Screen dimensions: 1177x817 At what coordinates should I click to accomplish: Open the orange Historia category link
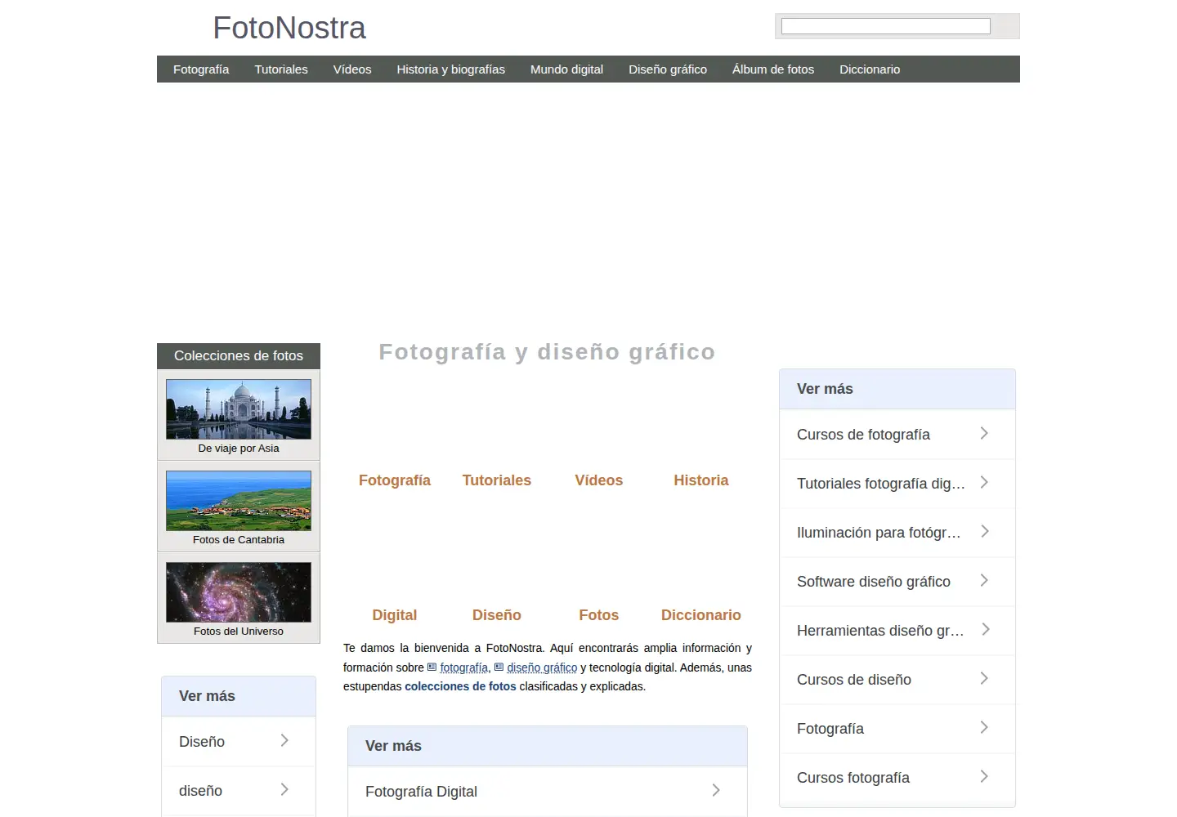tap(701, 480)
